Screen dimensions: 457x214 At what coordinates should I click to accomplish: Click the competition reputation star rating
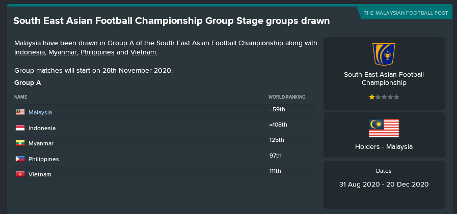[384, 97]
